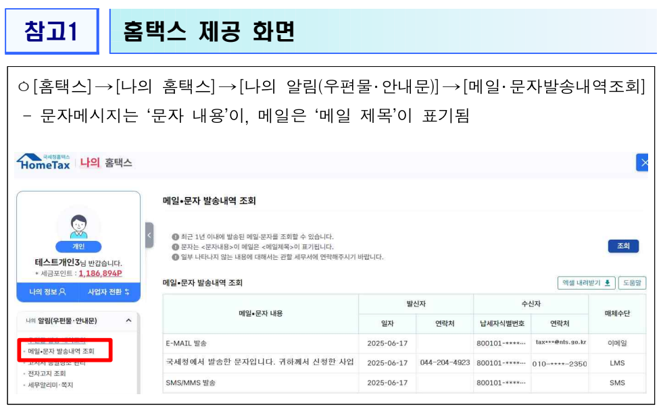Screen dimensions: 663x409
Task: Open 나의 정보
Action: coord(47,292)
